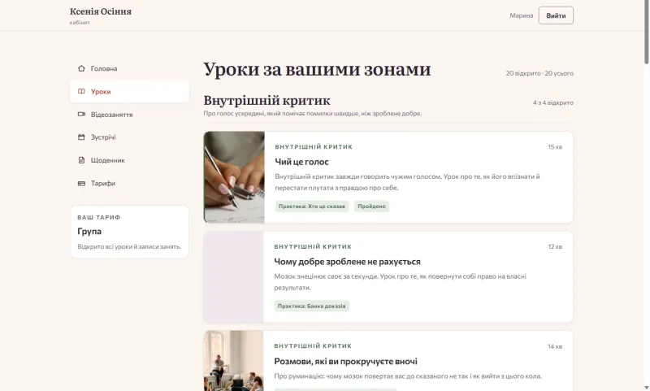Click the 20 відкрито · 20 усього counter
This screenshot has width=650, height=391.
point(539,73)
